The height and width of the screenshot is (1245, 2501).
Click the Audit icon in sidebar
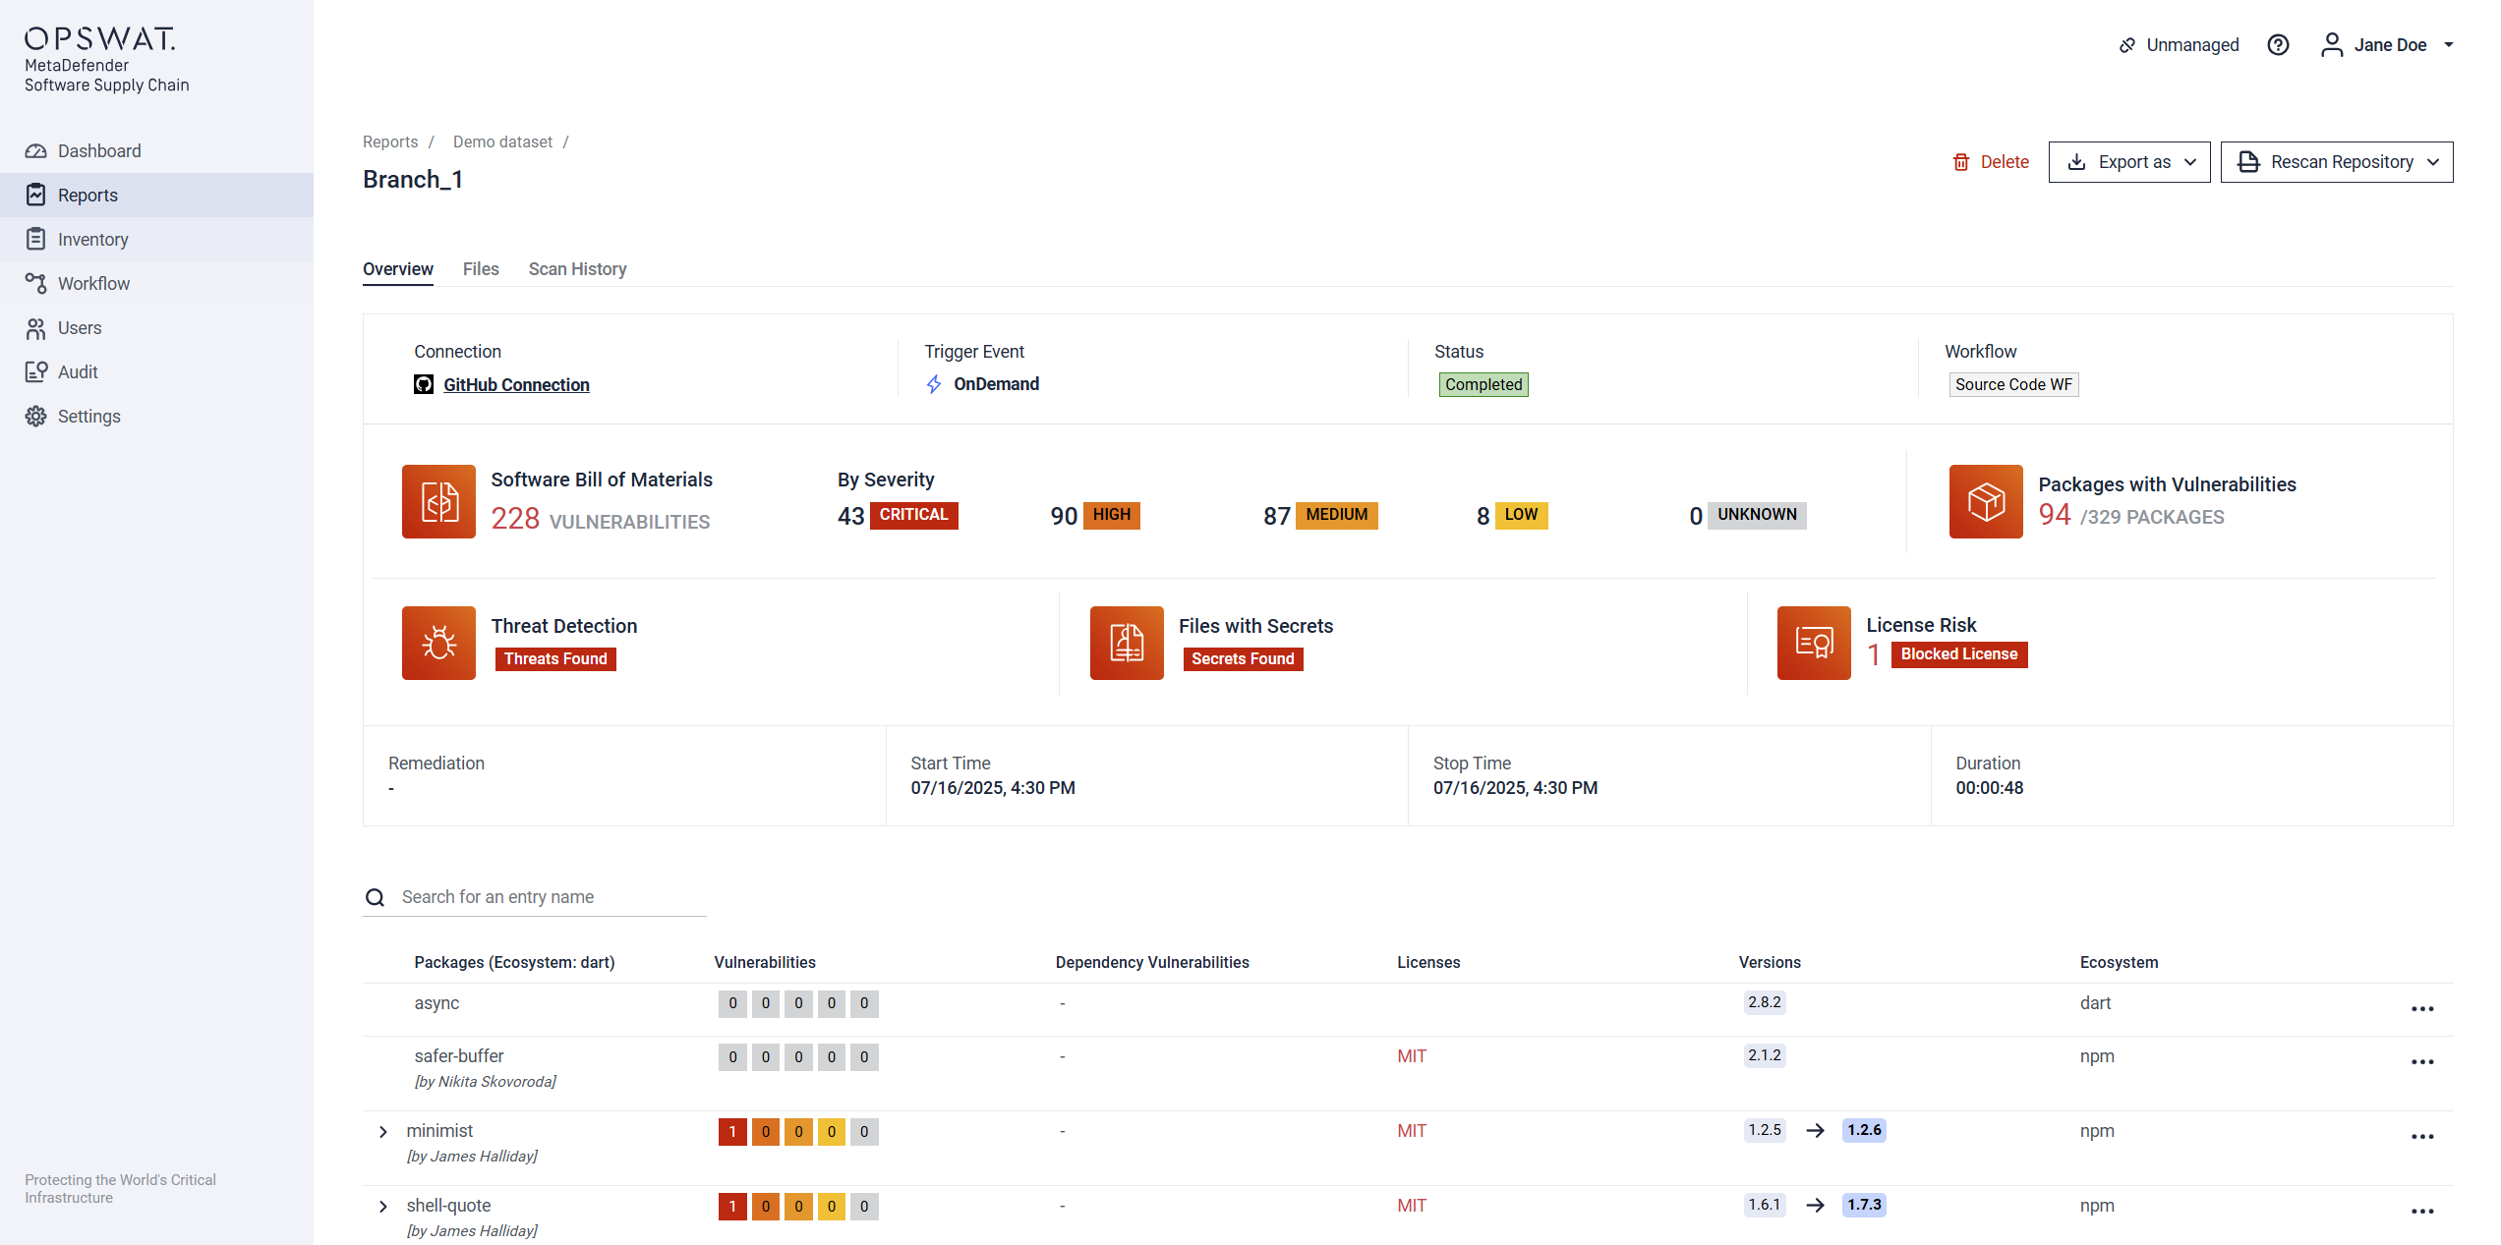36,371
